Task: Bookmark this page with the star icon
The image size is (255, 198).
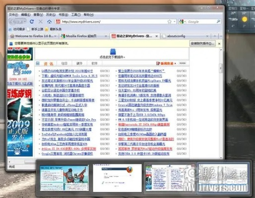Action: [x=169, y=22]
